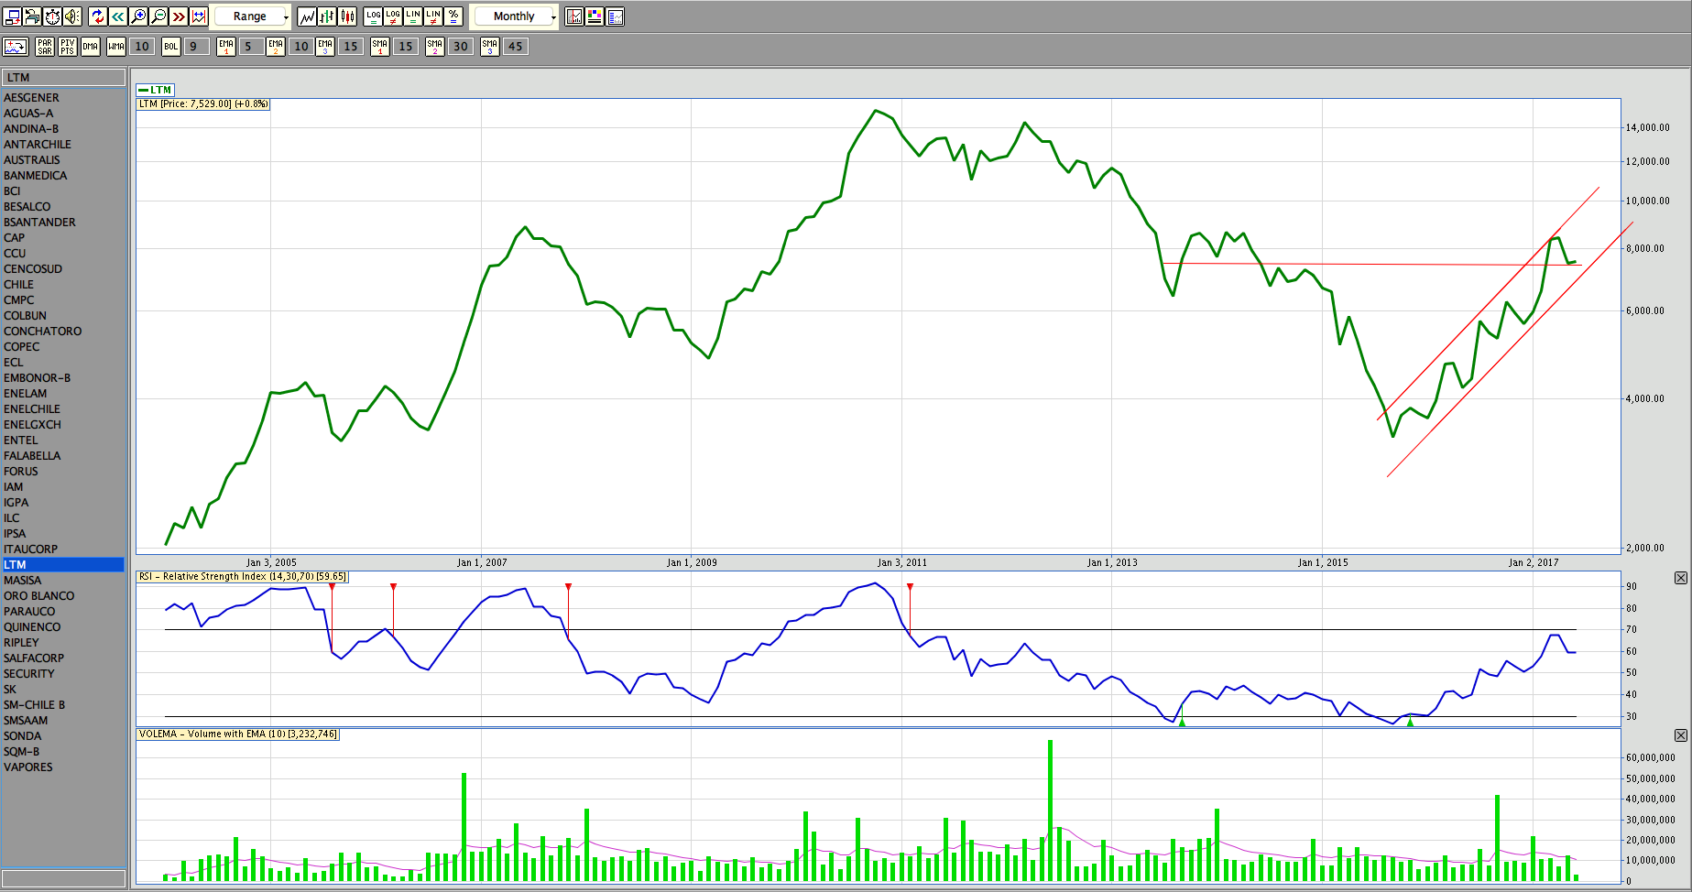The height and width of the screenshot is (892, 1692).
Task: Click the SMA 3 period field showing 45
Action: coord(515,47)
